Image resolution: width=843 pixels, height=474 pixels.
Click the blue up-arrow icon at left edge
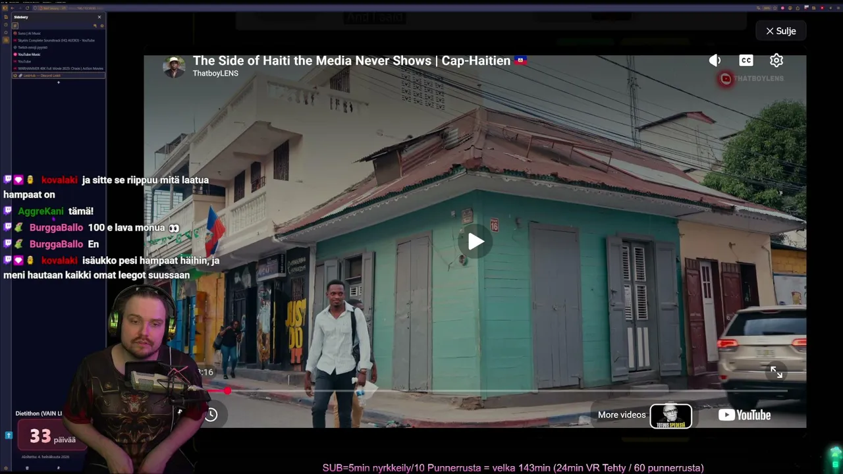pos(9,435)
